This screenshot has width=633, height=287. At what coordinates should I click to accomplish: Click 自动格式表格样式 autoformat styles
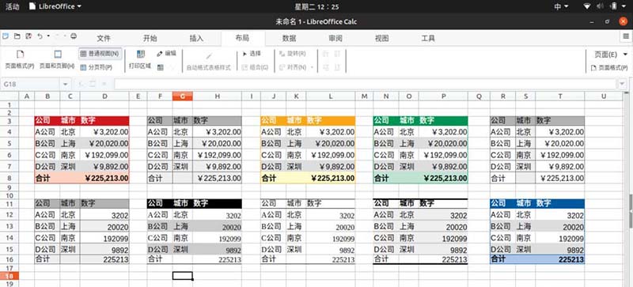pos(208,61)
